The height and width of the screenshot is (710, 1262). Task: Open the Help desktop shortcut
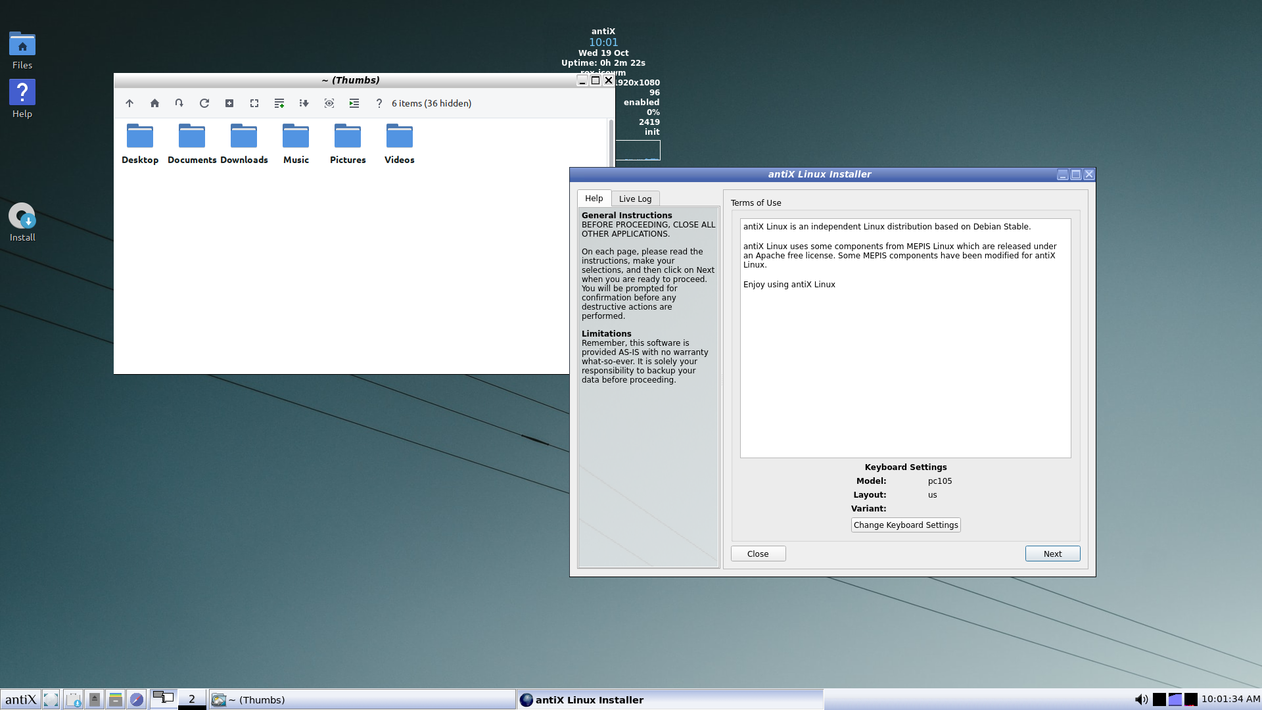tap(22, 99)
